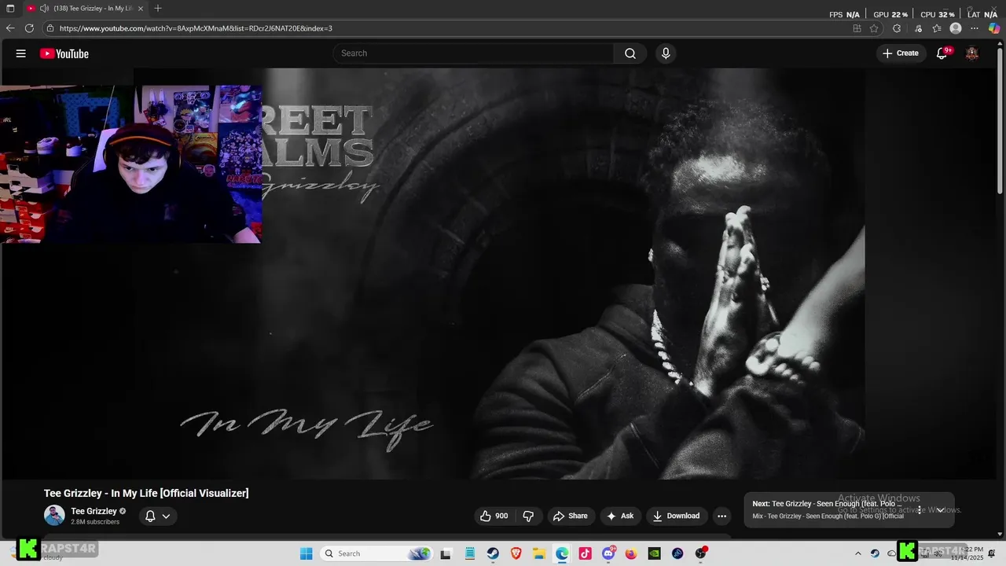
Task: Open browser profile avatar
Action: (x=956, y=28)
